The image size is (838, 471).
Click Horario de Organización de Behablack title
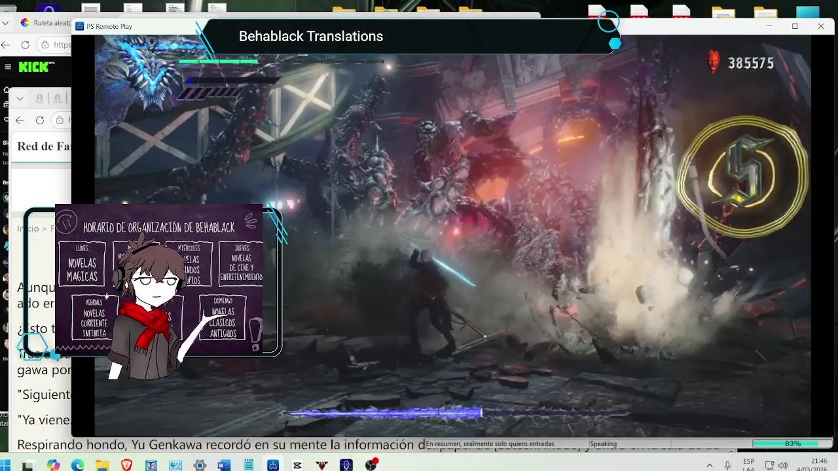point(158,228)
